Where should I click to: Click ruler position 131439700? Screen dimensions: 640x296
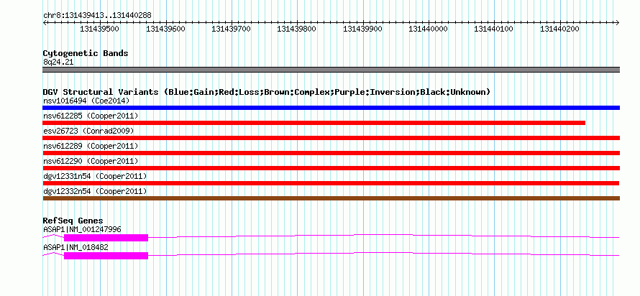tap(231, 29)
